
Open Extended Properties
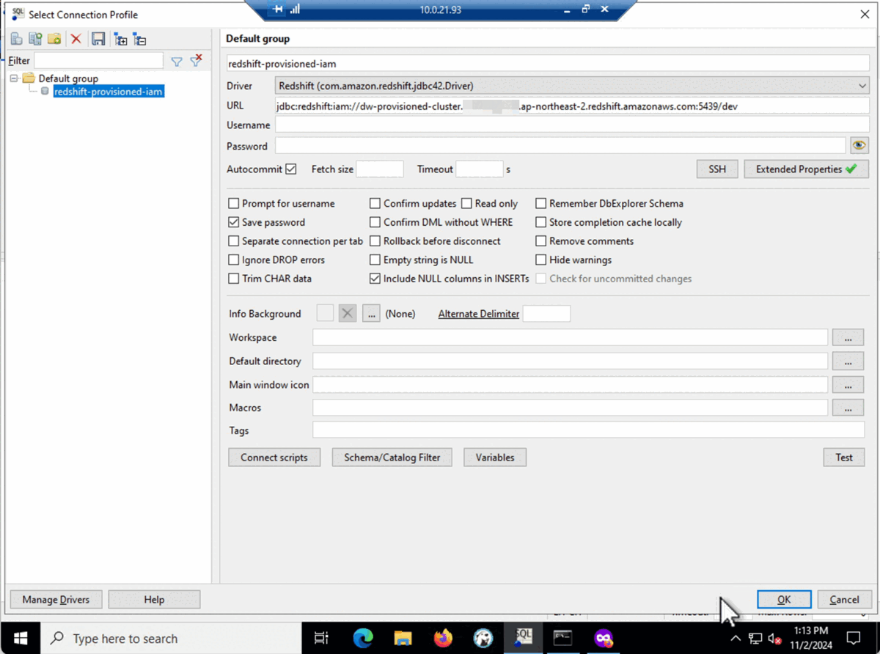pyautogui.click(x=806, y=169)
